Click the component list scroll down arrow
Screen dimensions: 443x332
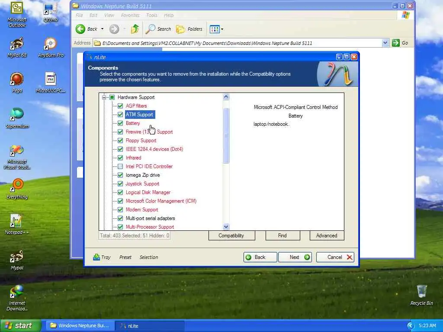coord(226,227)
